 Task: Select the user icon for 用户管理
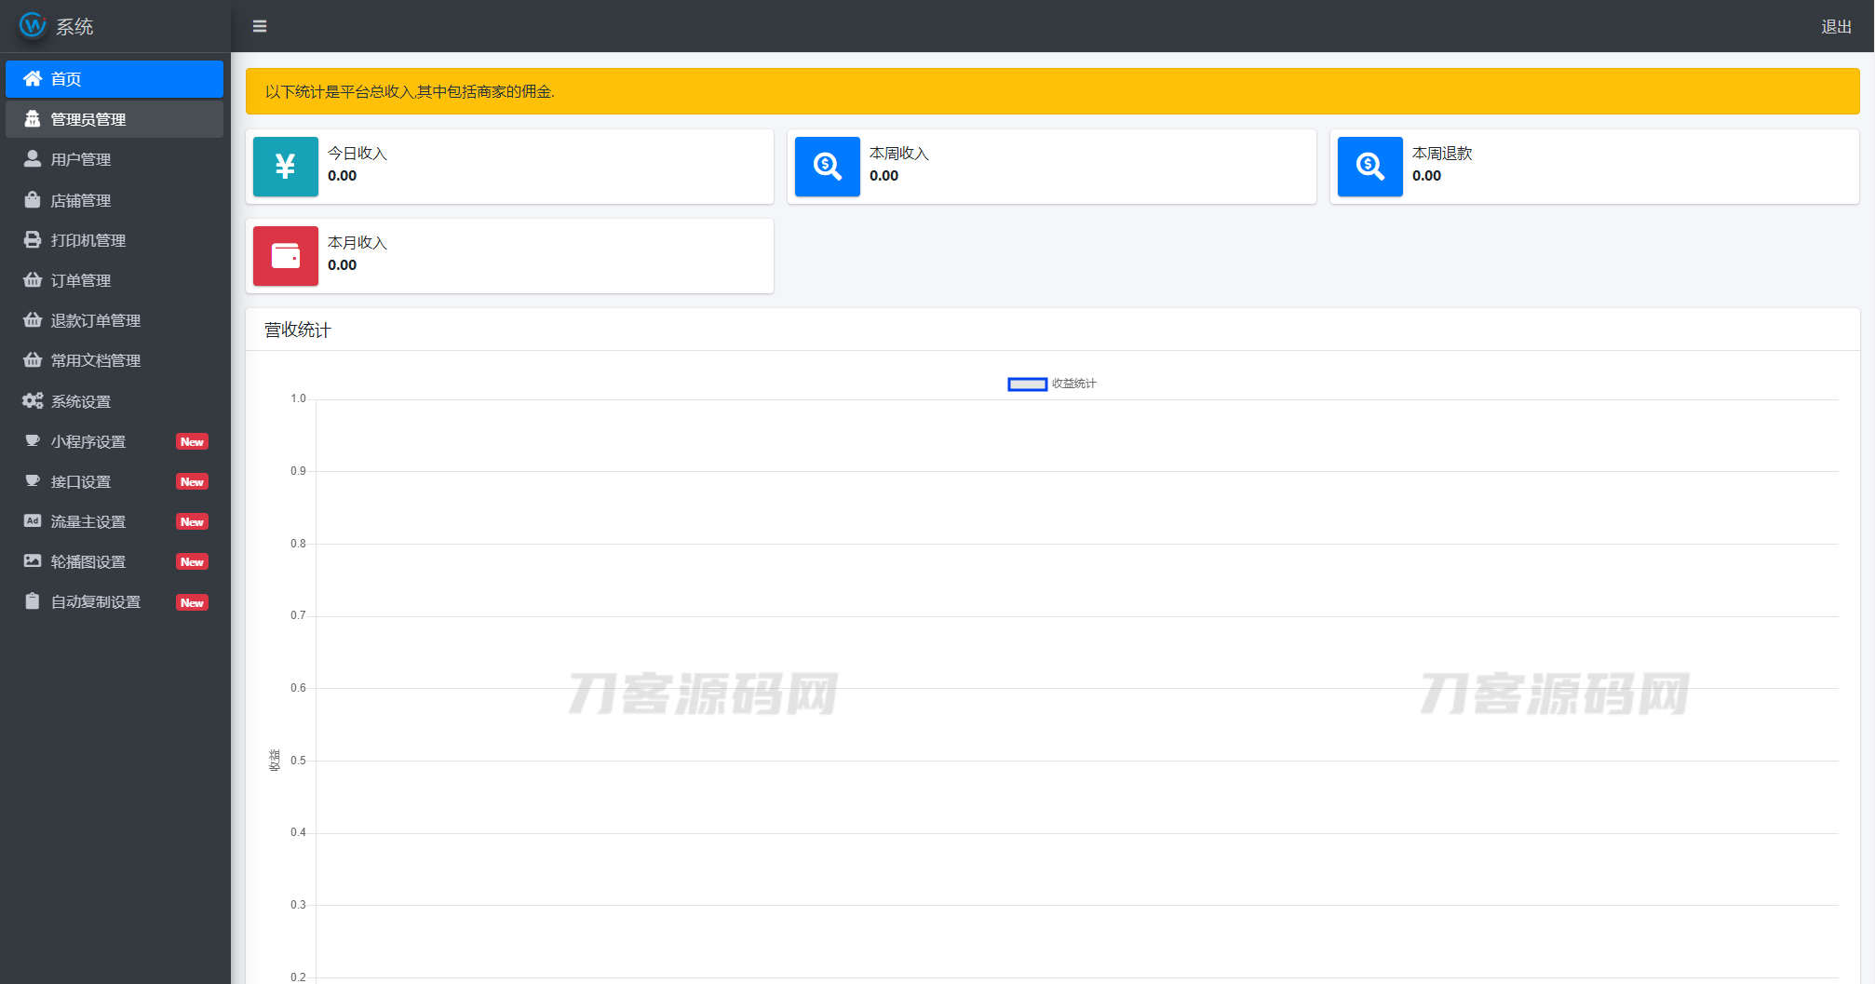pyautogui.click(x=33, y=159)
